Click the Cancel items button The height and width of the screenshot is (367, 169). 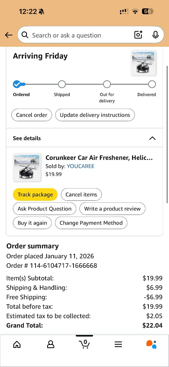pos(81,195)
